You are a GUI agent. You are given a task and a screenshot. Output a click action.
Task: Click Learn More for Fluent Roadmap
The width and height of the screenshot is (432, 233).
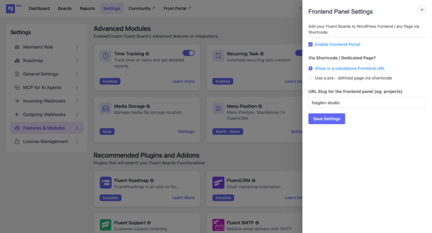pyautogui.click(x=183, y=198)
